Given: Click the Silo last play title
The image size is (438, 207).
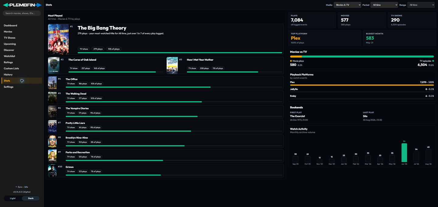Looking at the screenshot, I should 365,116.
